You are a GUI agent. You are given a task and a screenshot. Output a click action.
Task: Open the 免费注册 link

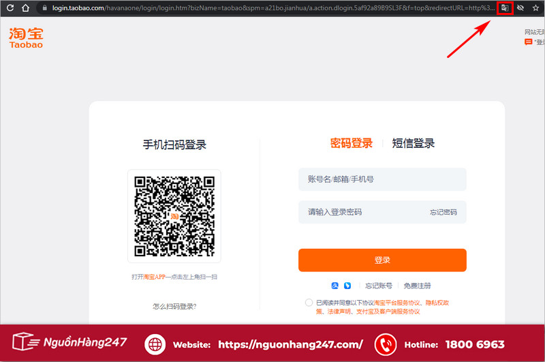(417, 286)
